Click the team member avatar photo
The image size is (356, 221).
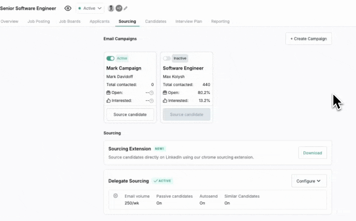(x=111, y=8)
